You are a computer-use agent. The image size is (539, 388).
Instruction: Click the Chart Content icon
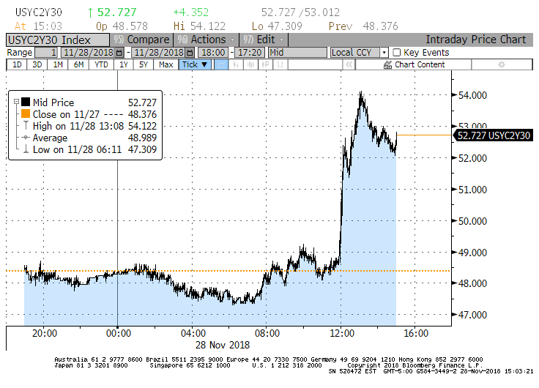click(x=387, y=64)
